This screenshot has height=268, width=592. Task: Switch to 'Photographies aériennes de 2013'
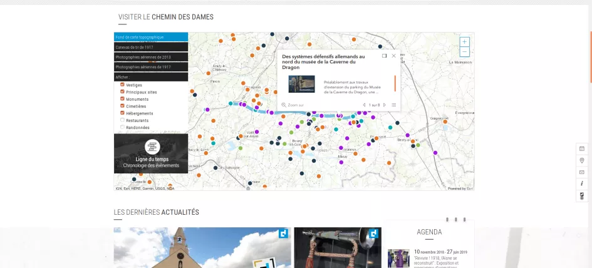pyautogui.click(x=151, y=57)
